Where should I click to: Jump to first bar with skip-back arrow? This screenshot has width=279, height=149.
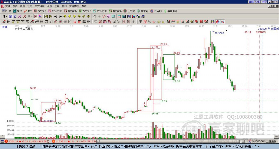point(46,17)
